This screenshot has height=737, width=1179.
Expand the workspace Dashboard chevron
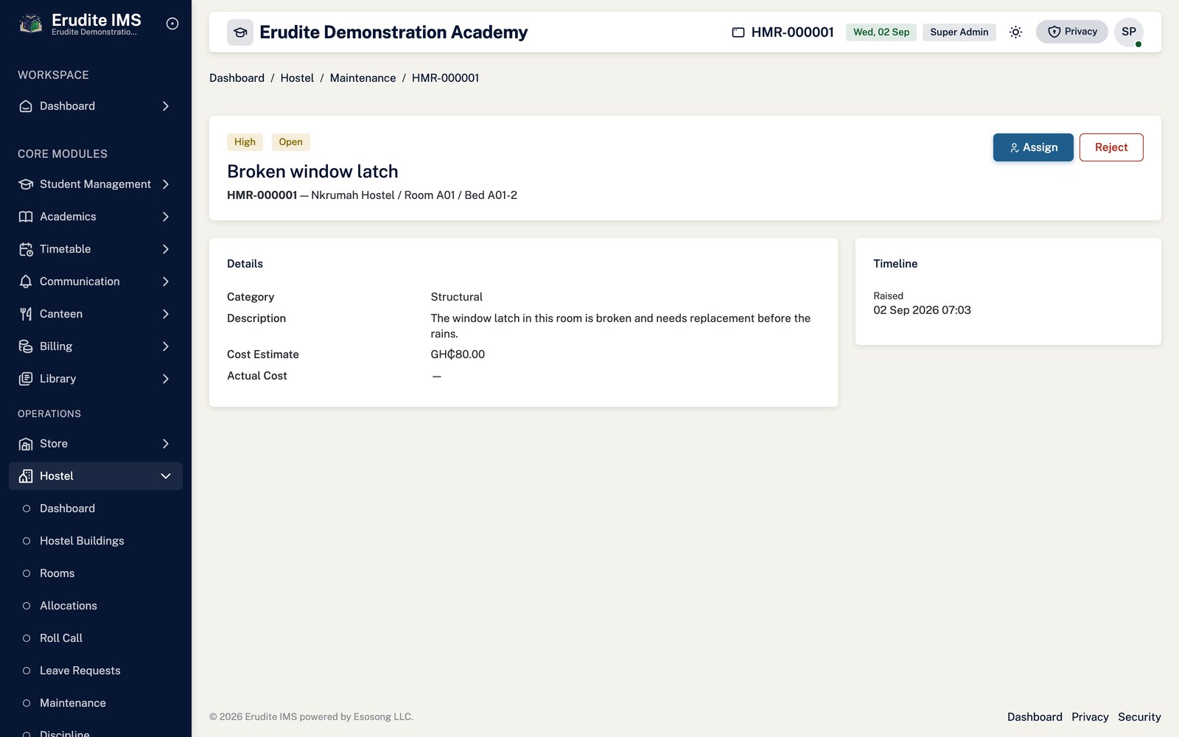tap(166, 106)
